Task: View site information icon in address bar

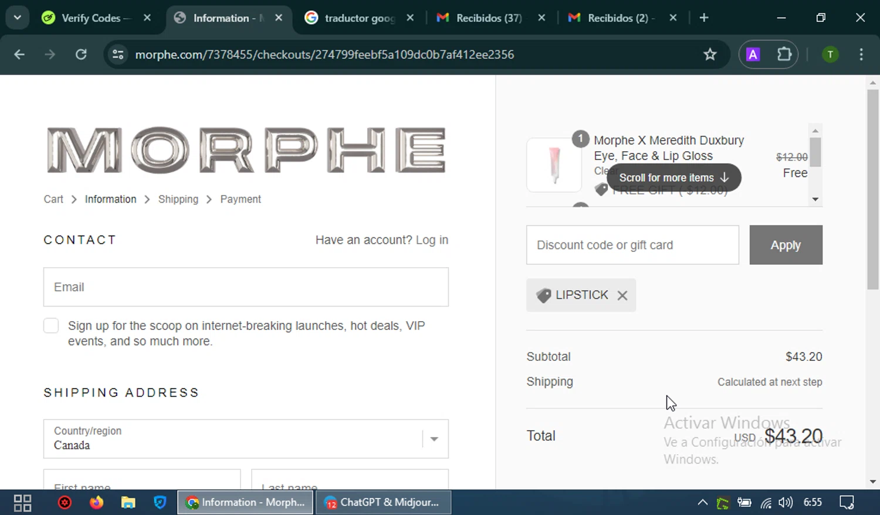Action: [x=118, y=54]
